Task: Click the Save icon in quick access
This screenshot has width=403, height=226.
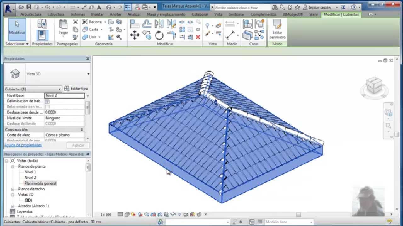Action: [29, 7]
